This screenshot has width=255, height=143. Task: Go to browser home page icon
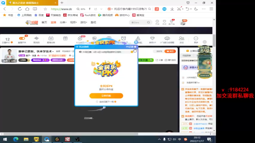click(x=27, y=9)
